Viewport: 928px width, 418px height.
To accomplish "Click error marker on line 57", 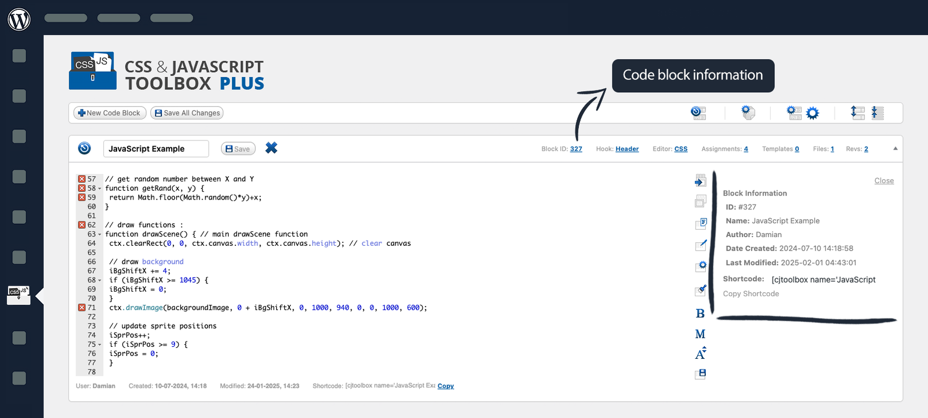I will click(x=82, y=179).
